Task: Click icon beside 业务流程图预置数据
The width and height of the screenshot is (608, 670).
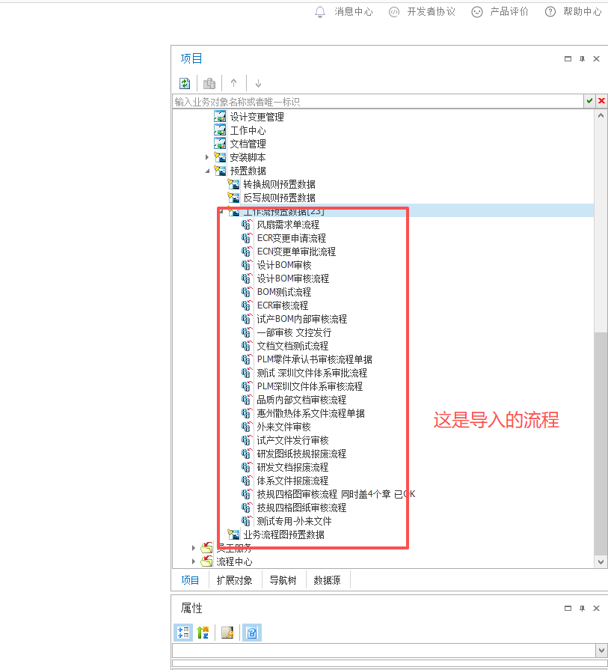Action: point(233,534)
